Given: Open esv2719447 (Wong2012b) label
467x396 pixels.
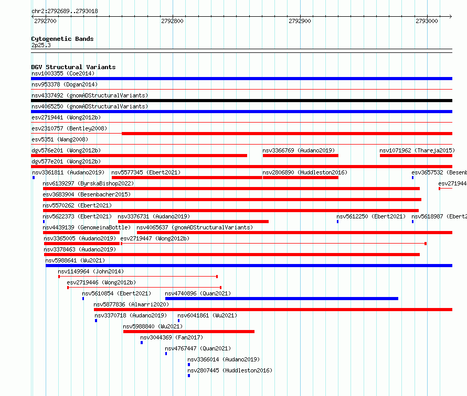Looking at the screenshot, I should click(x=155, y=238).
